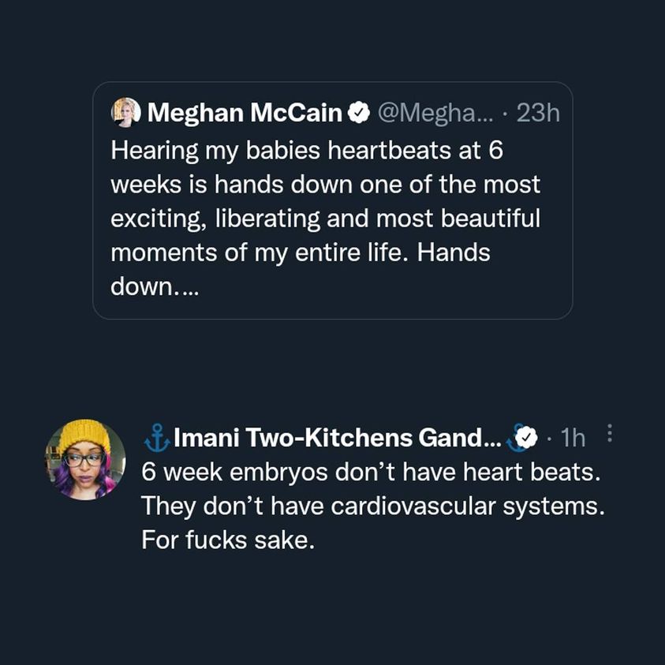Expand truncated ellipsis after 'down.' in quoted tweet
Viewport: 665px width, 665px height.
point(191,287)
